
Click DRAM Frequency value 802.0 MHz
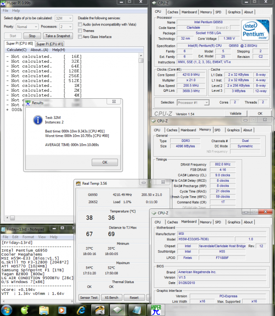point(223,164)
